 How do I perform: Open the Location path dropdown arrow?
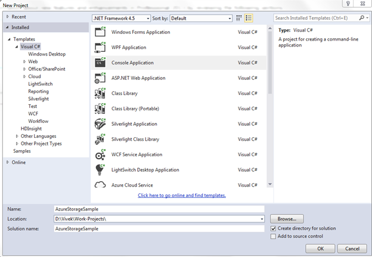pyautogui.click(x=262, y=219)
